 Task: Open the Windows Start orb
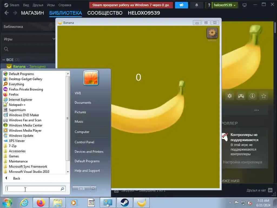pos(7,203)
